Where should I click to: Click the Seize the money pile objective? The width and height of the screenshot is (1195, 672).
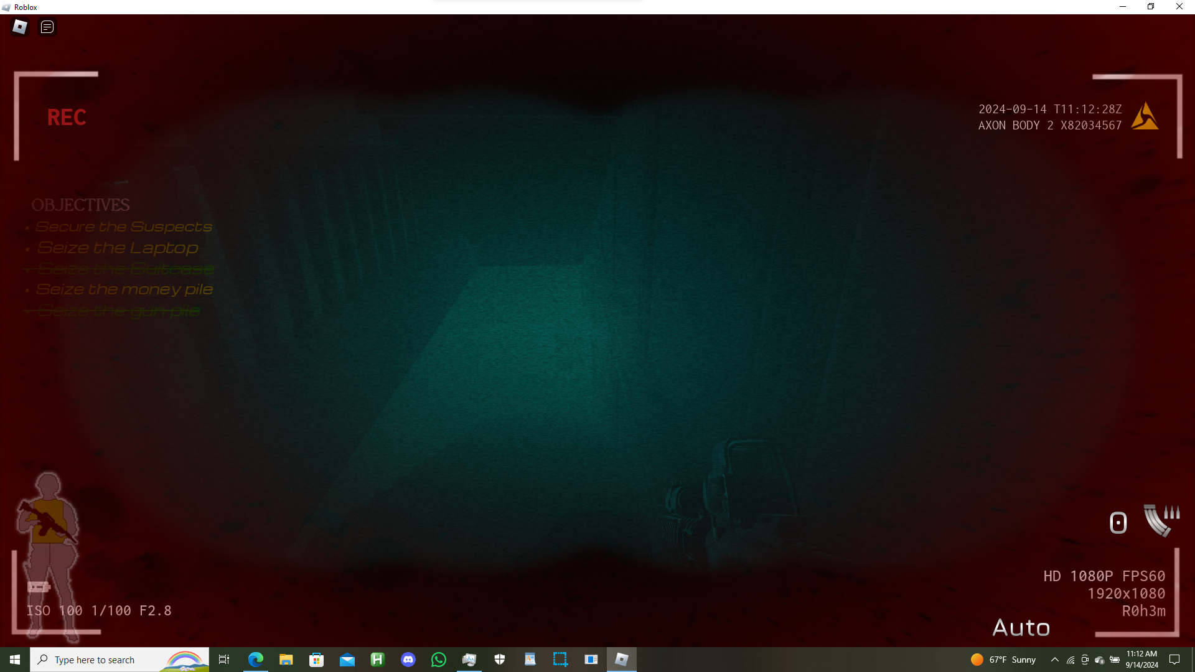click(124, 289)
